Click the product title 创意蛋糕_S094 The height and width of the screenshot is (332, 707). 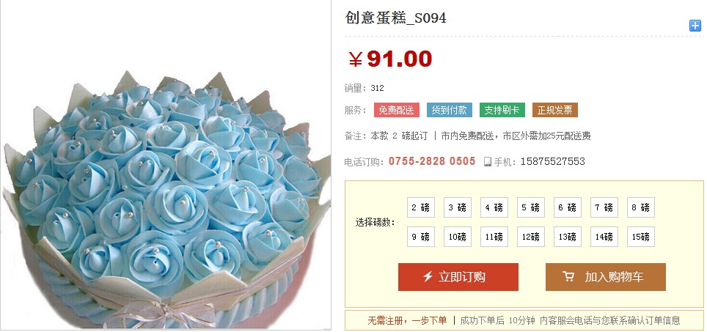[396, 18]
